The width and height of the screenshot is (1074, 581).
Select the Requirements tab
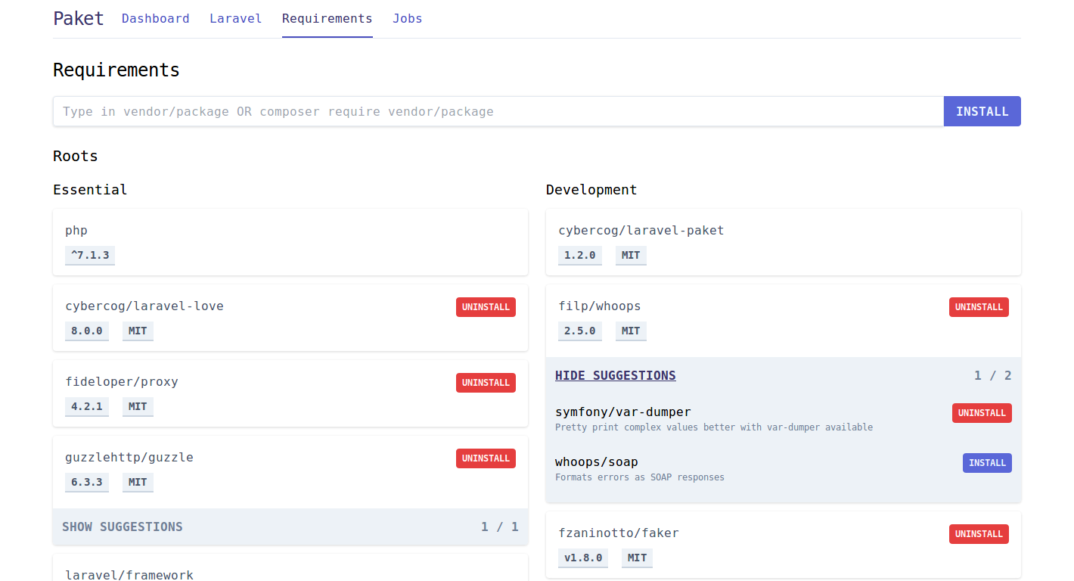(x=327, y=19)
